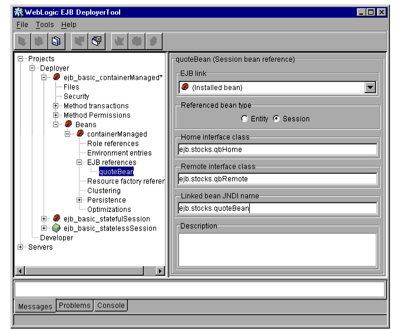
Task: Select Role references tree item
Action: pyautogui.click(x=113, y=144)
